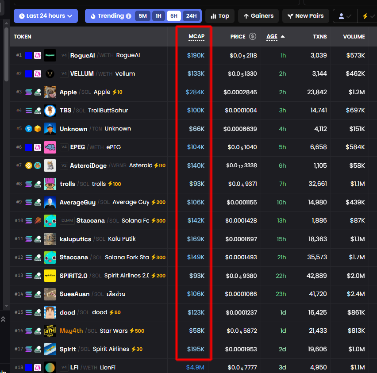Viewport: 377px width, 373px height.
Task: Click the blue chain square on RogueAI row
Action: [x=29, y=55]
